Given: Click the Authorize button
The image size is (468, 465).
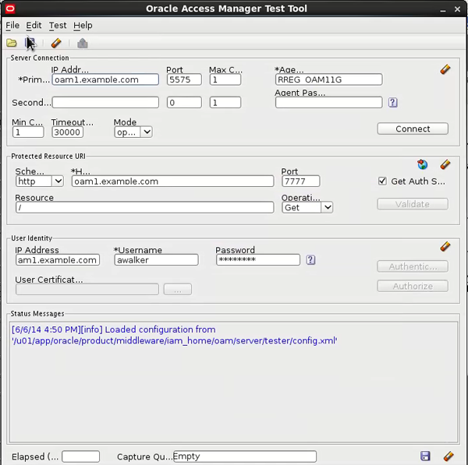Looking at the screenshot, I should (x=413, y=286).
